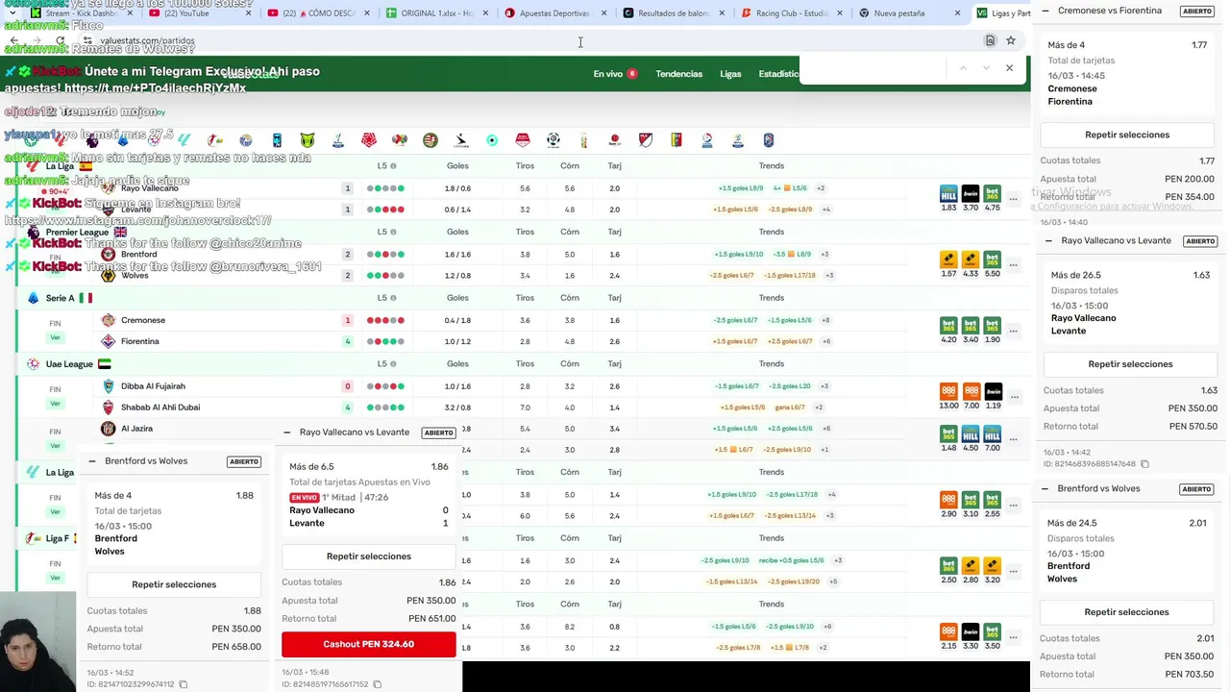Viewport: 1230px width, 692px height.
Task: Click William Hill 1.83 odds for Rayo Vallecano
Action: pos(948,199)
